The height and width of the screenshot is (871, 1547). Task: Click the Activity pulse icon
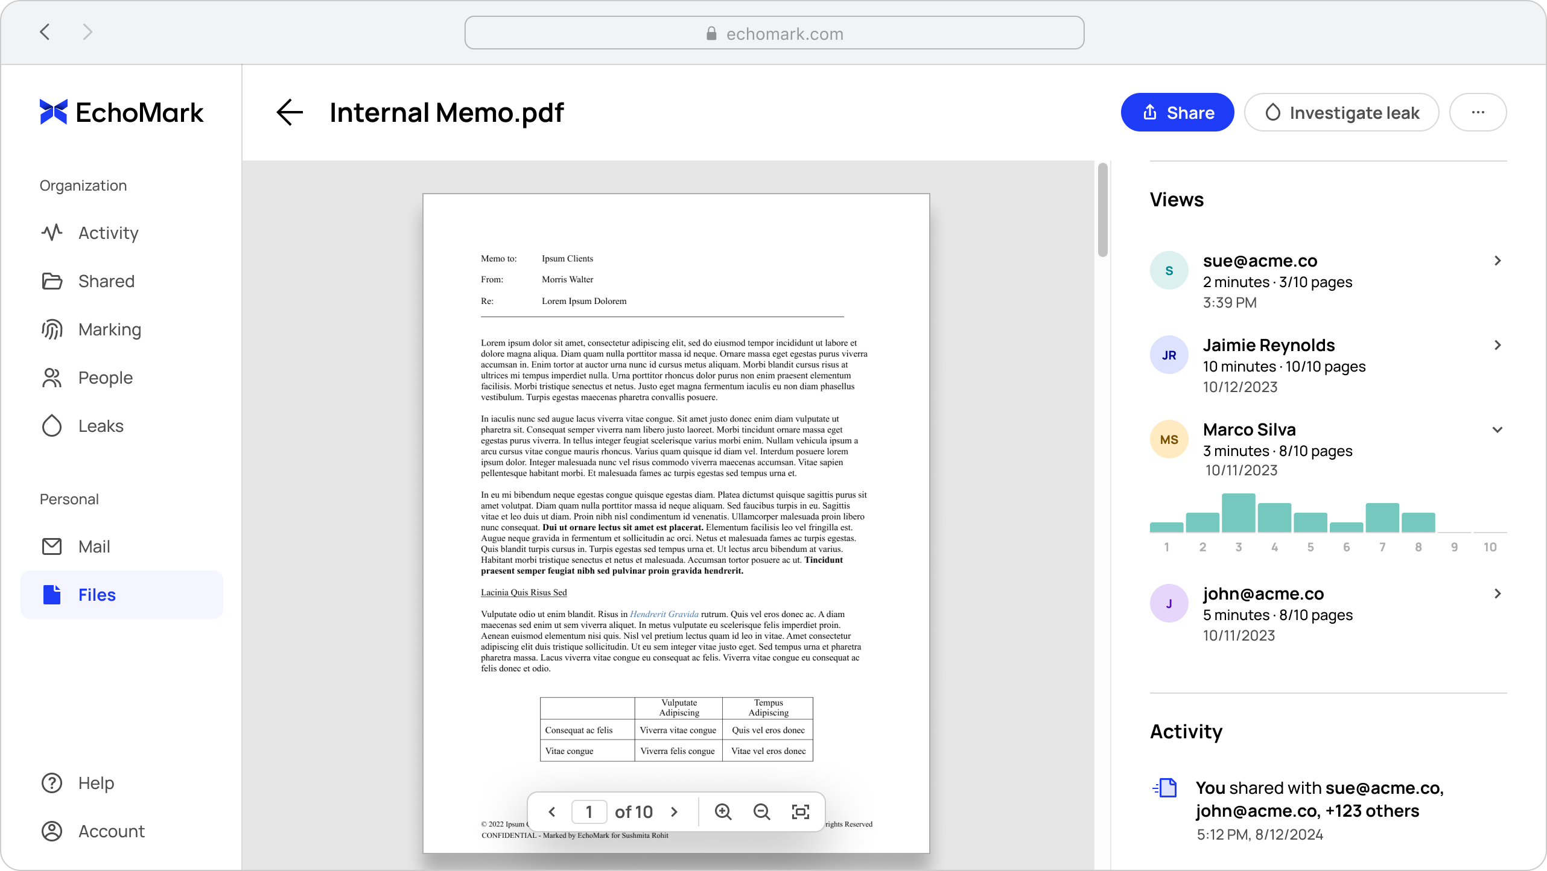coord(52,232)
